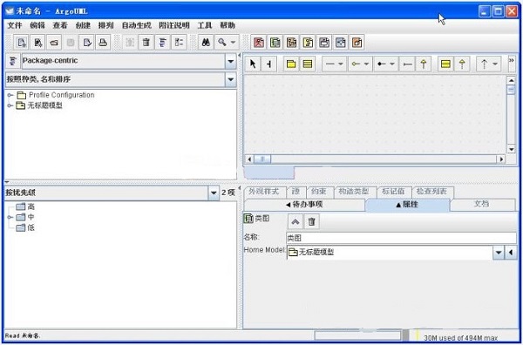523x345 pixels.
Task: Open the 文件 menu
Action: tap(15, 25)
